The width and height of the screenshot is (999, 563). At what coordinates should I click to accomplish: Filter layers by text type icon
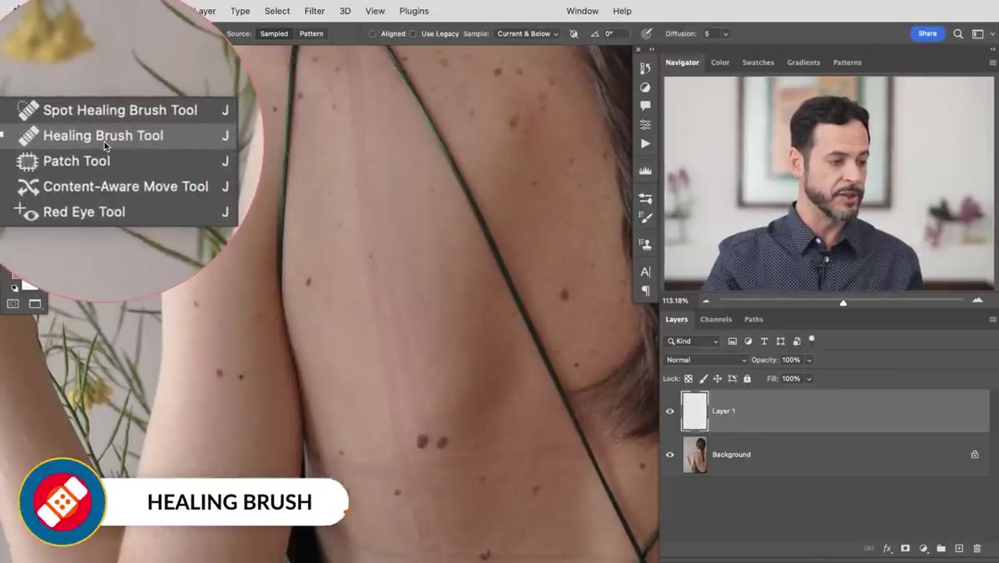point(764,341)
